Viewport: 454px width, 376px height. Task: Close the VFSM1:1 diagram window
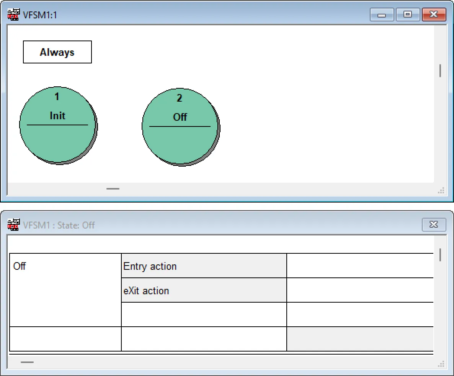(434, 15)
